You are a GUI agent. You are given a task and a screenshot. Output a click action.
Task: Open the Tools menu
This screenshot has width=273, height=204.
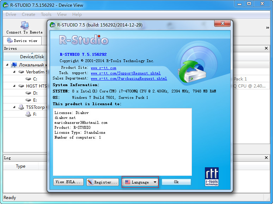click(x=46, y=14)
